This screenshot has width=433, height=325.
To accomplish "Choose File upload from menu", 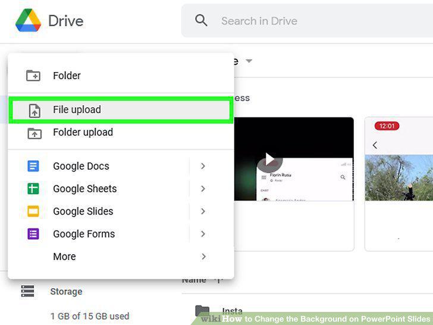I will [121, 110].
